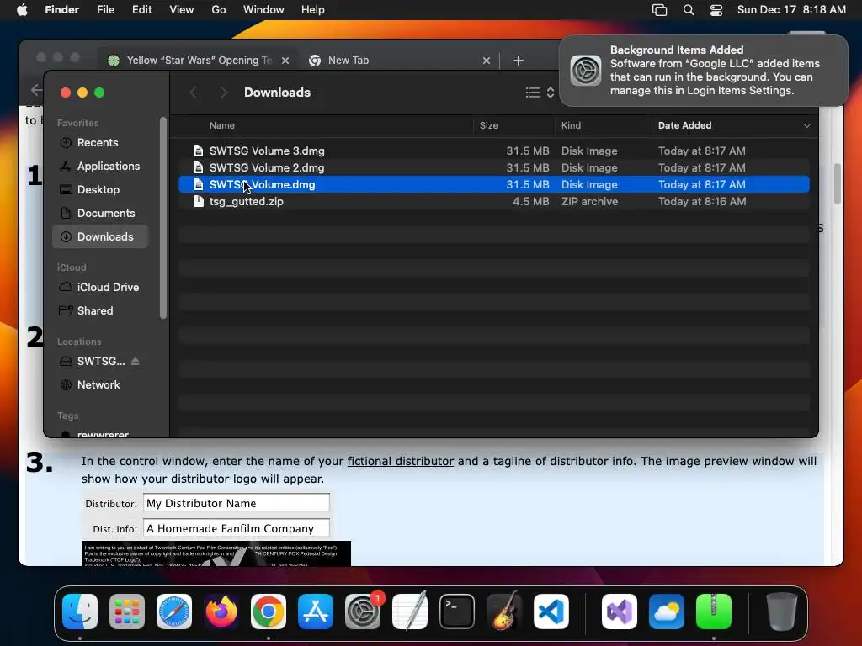Select tsg_gutted.zip file
This screenshot has width=862, height=646.
tap(493, 202)
